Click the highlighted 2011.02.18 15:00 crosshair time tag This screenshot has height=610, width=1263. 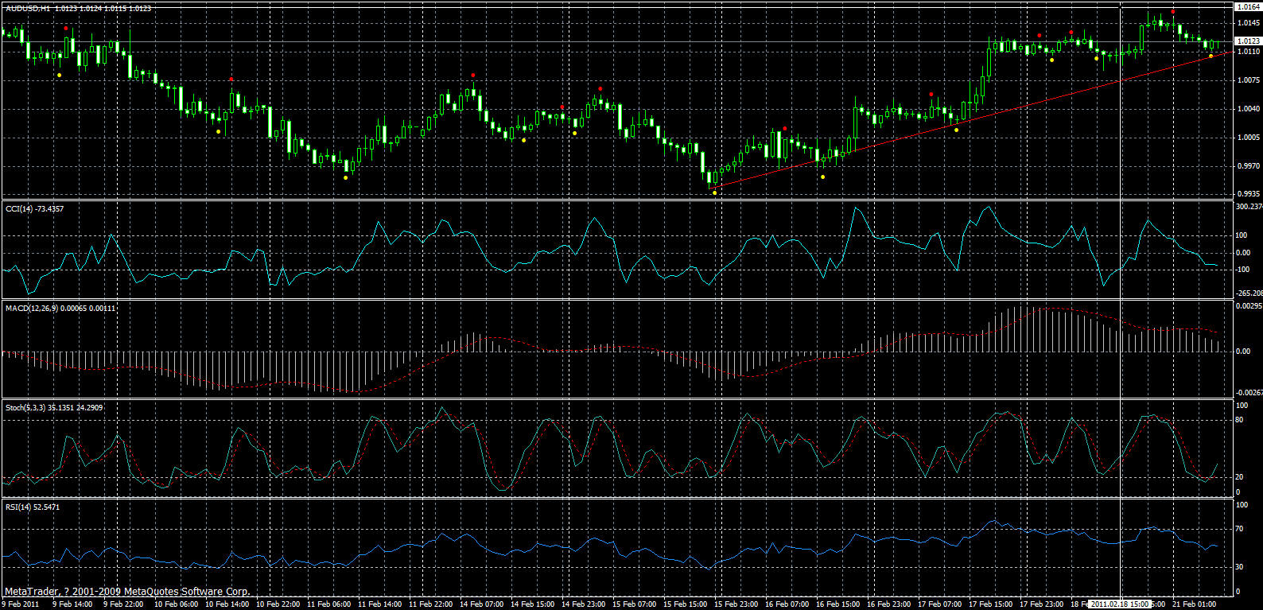pos(1120,604)
